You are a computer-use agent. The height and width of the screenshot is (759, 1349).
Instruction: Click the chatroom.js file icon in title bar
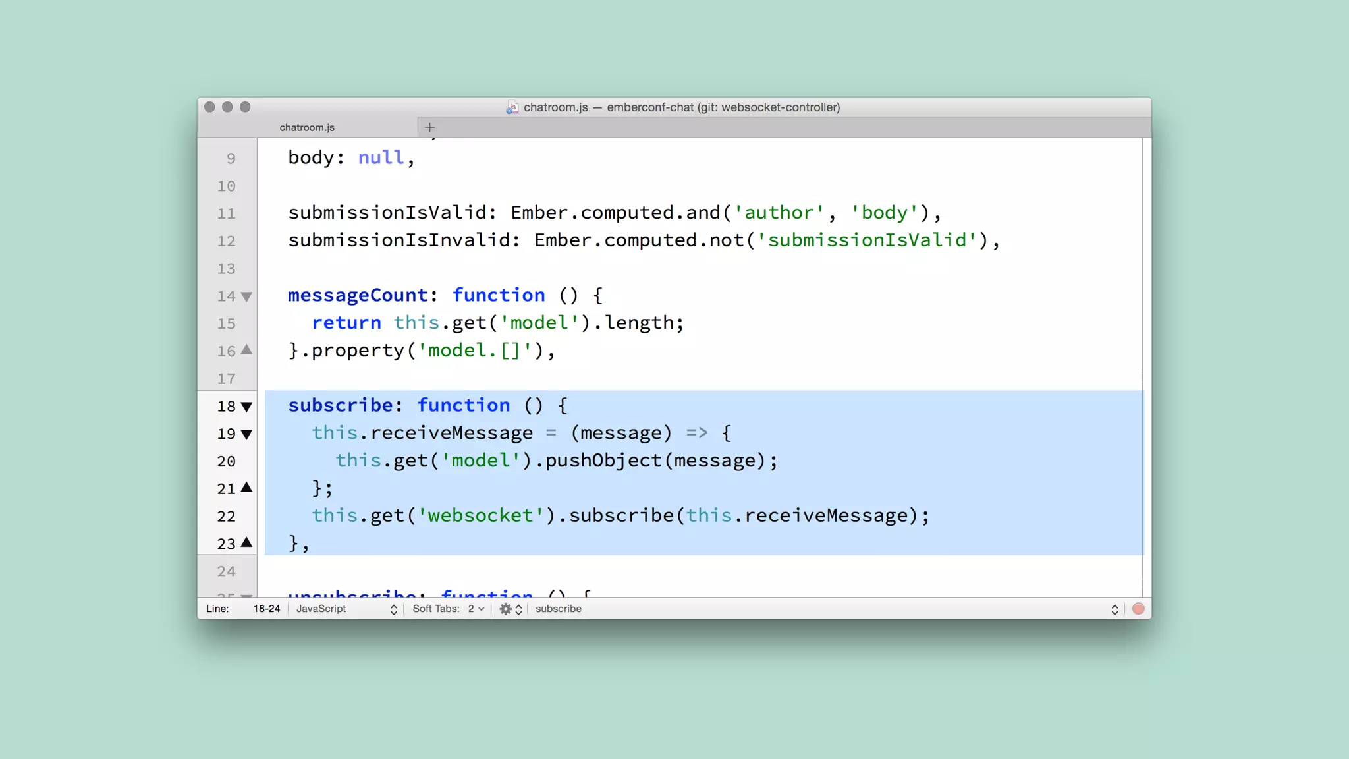tap(512, 107)
